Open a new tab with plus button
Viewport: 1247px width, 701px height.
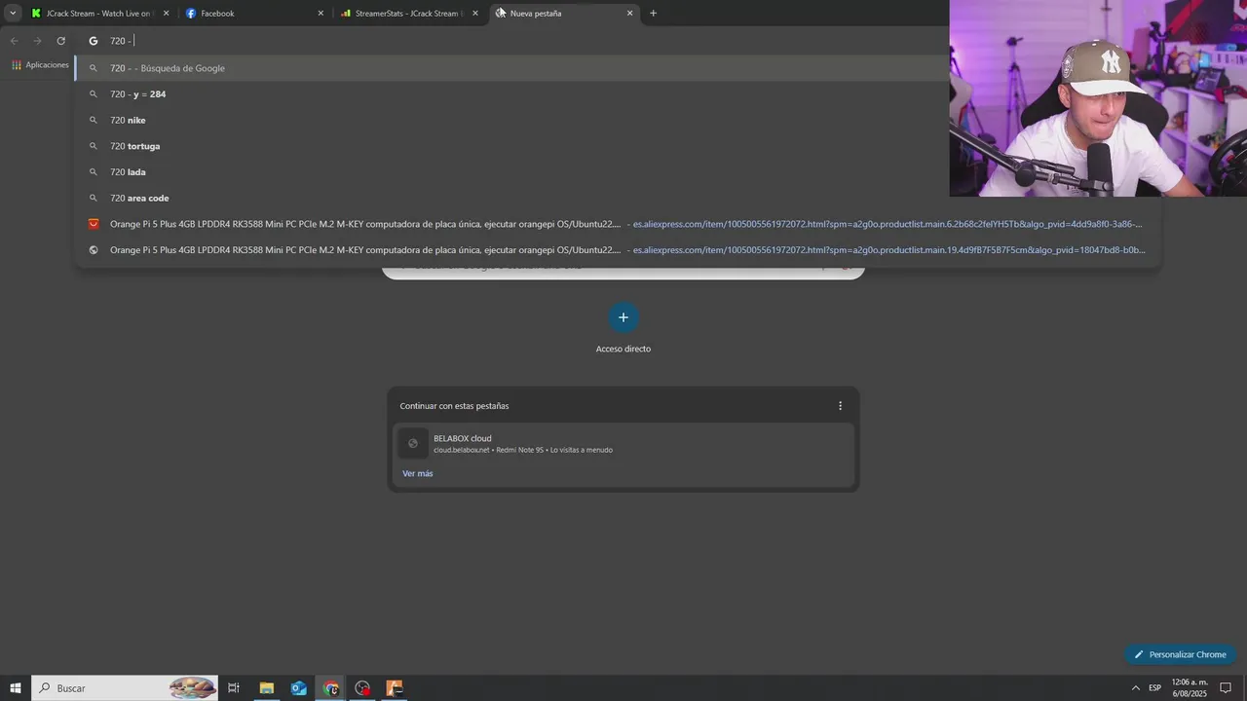653,14
